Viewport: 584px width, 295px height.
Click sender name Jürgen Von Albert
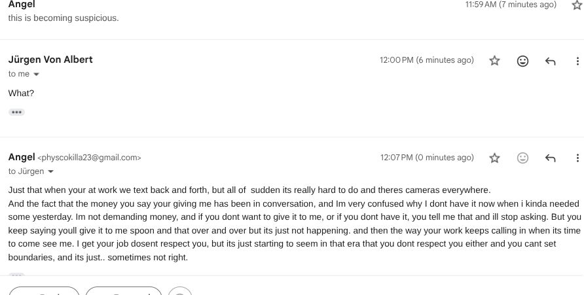50,60
